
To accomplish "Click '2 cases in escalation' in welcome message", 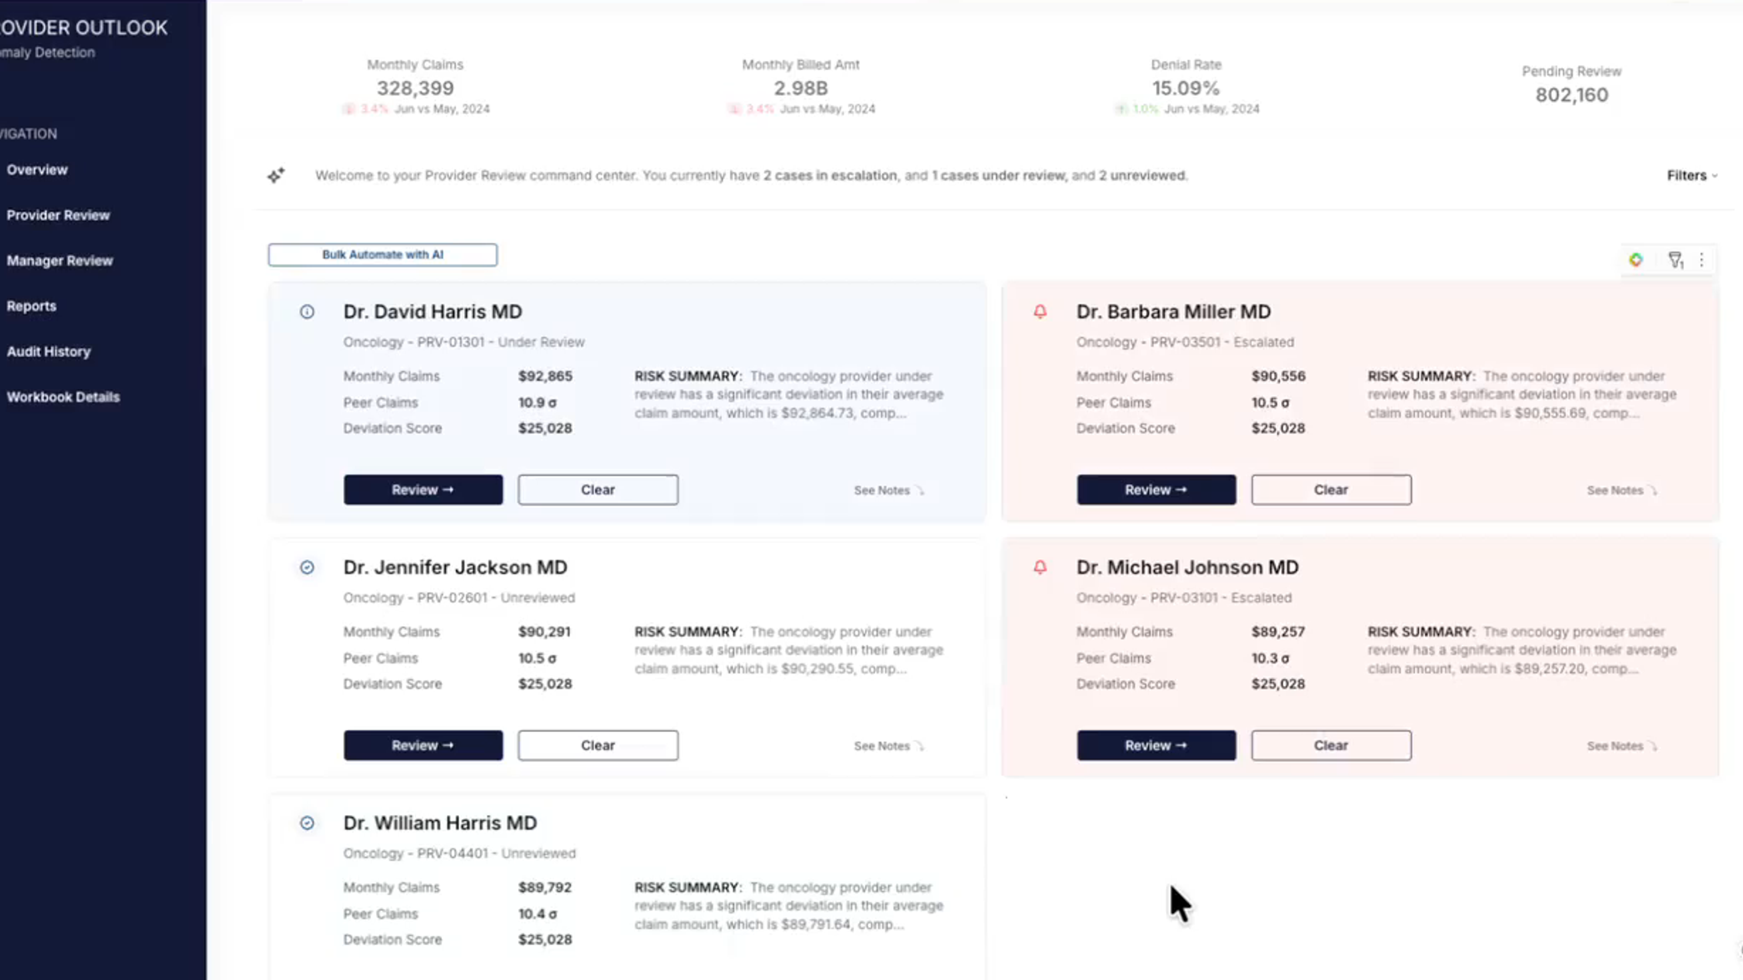I will 830,176.
